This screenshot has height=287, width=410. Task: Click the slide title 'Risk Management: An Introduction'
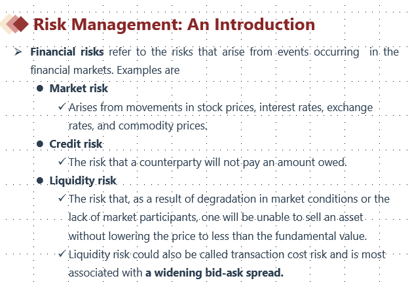tap(174, 25)
